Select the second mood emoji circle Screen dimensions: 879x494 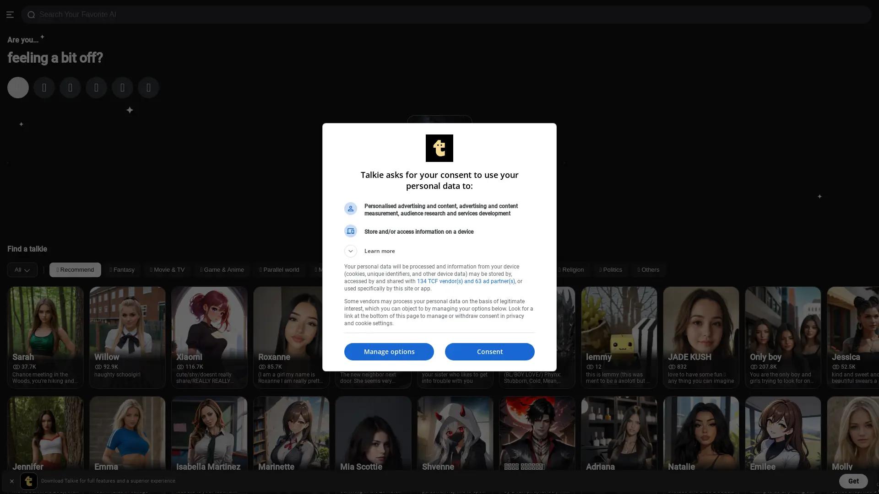point(44,87)
